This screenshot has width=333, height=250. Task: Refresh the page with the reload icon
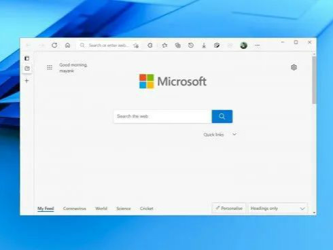54,46
